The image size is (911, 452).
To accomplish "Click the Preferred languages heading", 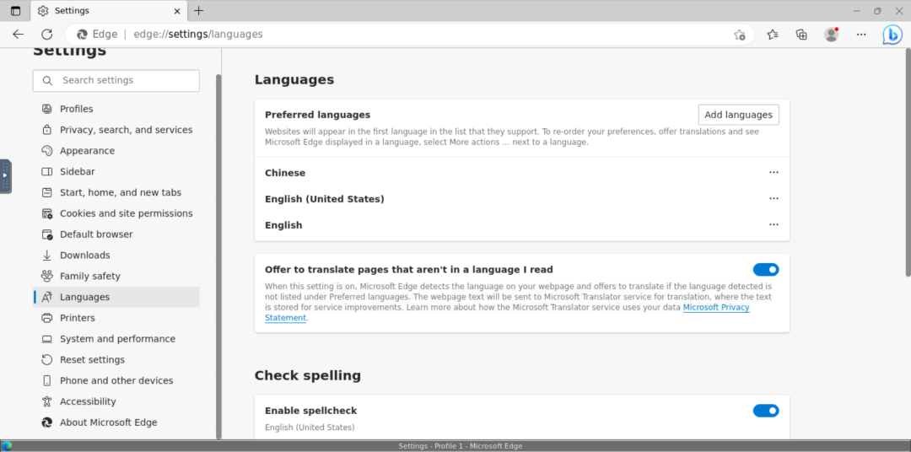I will (x=317, y=115).
